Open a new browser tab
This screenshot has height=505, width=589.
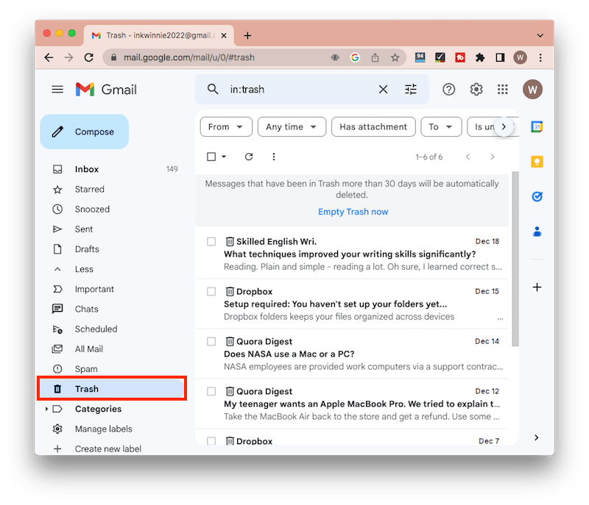[x=247, y=35]
